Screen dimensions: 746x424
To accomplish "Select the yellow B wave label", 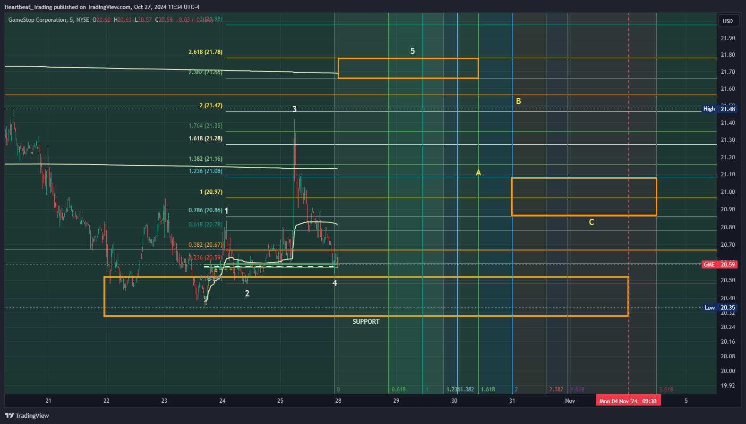I will pyautogui.click(x=518, y=101).
